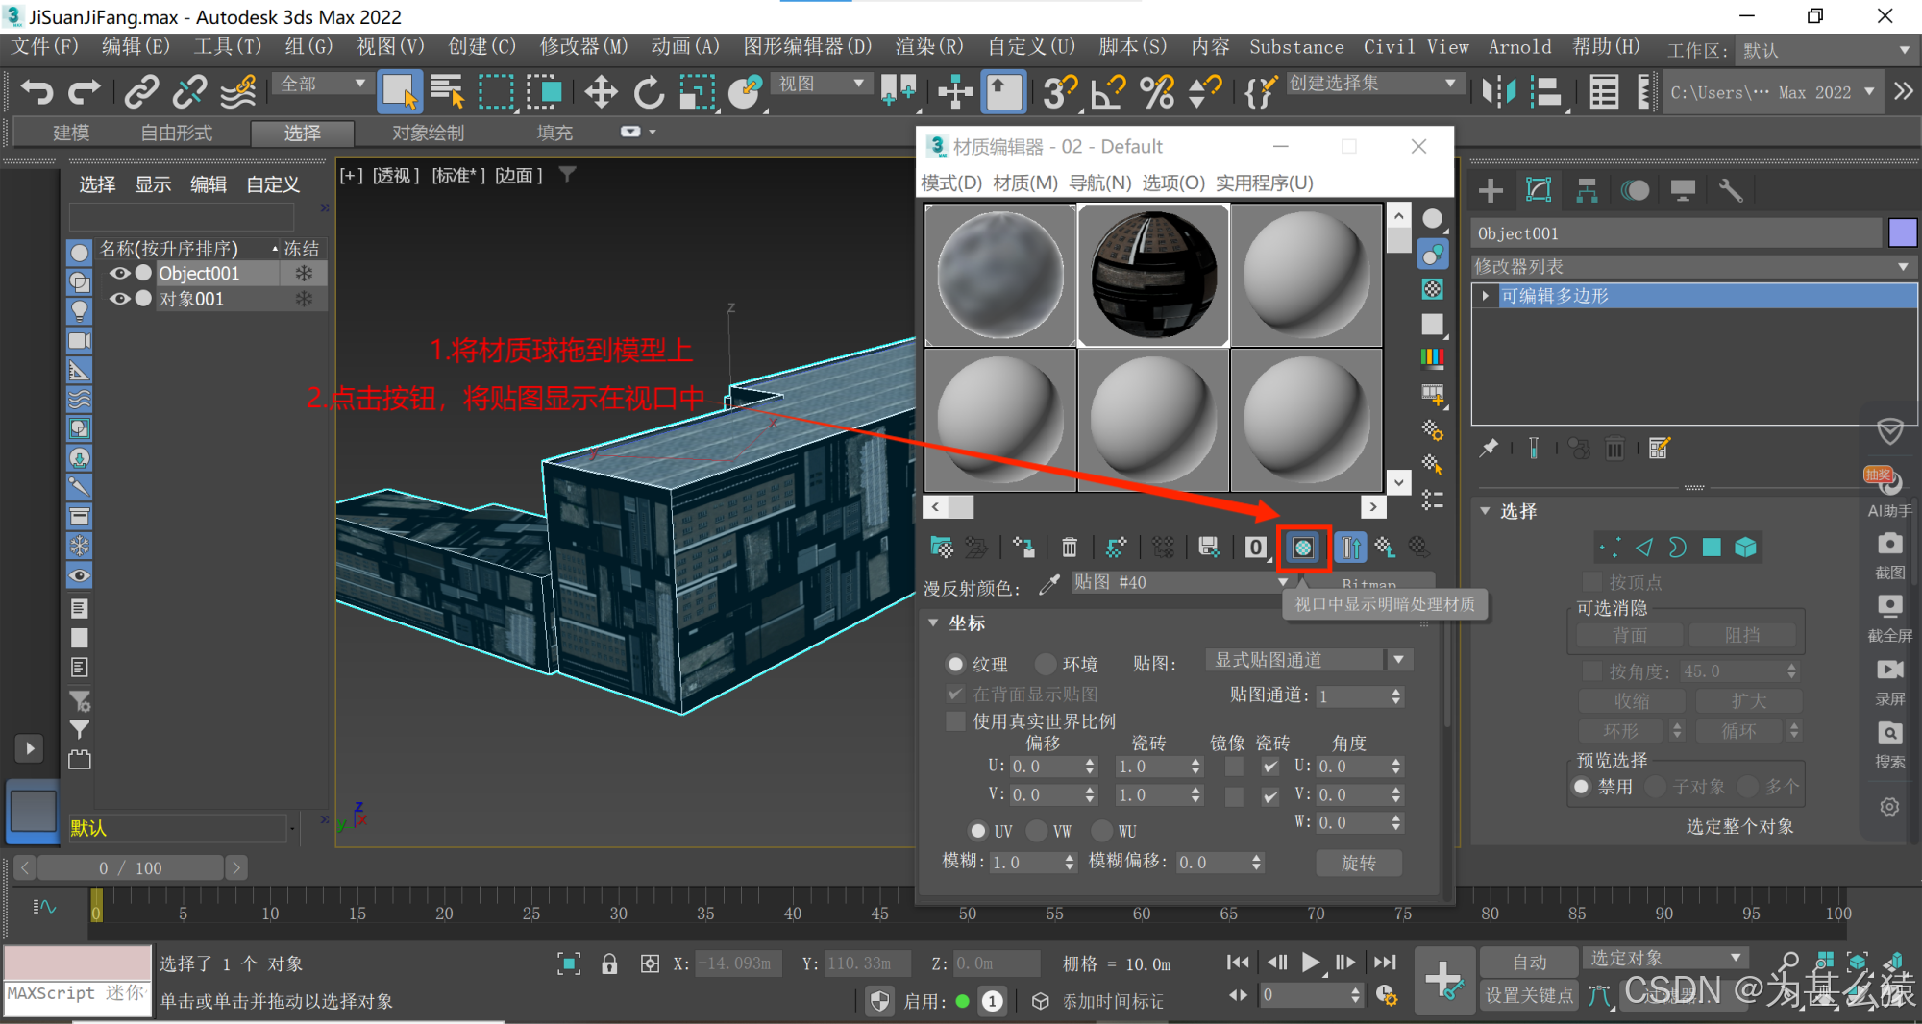
Task: Click Reset Map/Material trash icon
Action: click(1069, 548)
